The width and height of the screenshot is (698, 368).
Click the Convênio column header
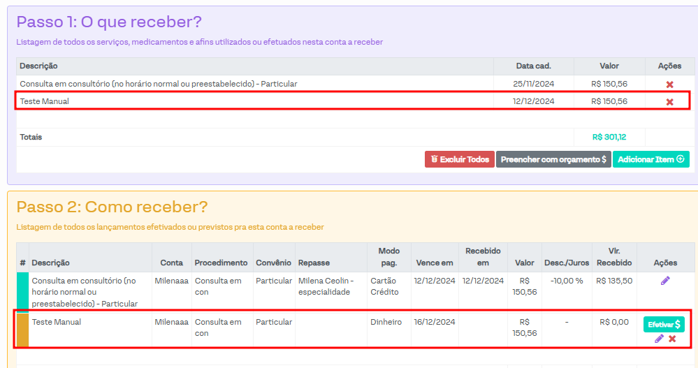(273, 263)
